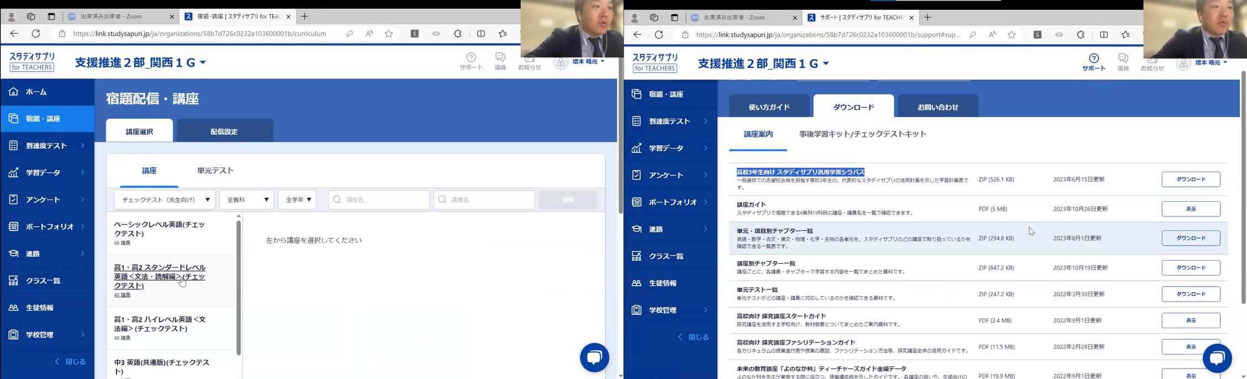Open split screen icon in the left browser toolbar
Viewport: 1247px width, 379px height.
coord(481,34)
